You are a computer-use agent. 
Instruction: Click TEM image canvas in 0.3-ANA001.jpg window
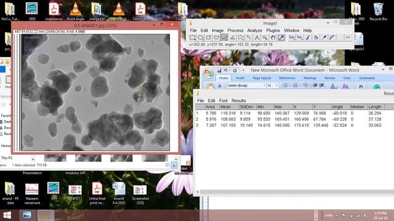[x=95, y=92]
